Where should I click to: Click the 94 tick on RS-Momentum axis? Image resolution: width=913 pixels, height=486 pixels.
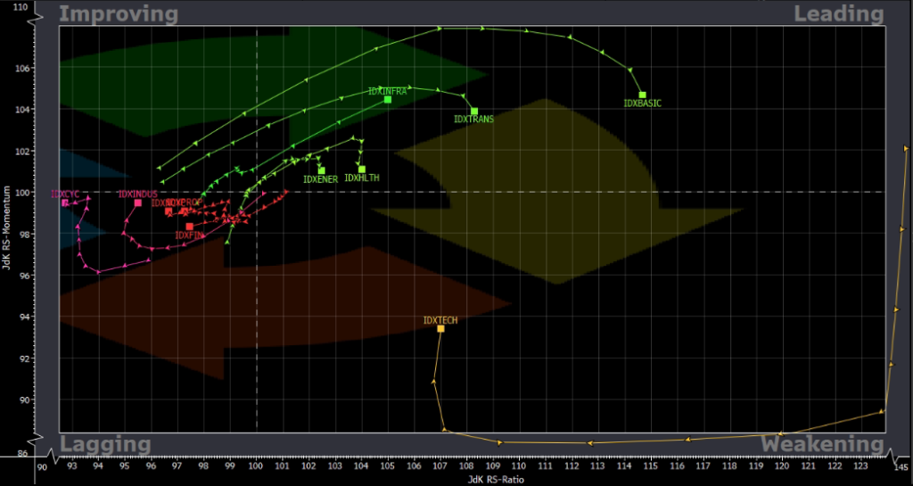tap(22, 317)
